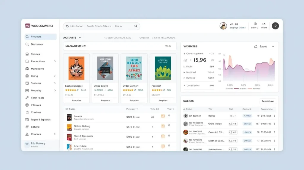Expand the Biring submenu chevron
The image size is (304, 170).
pos(55,76)
